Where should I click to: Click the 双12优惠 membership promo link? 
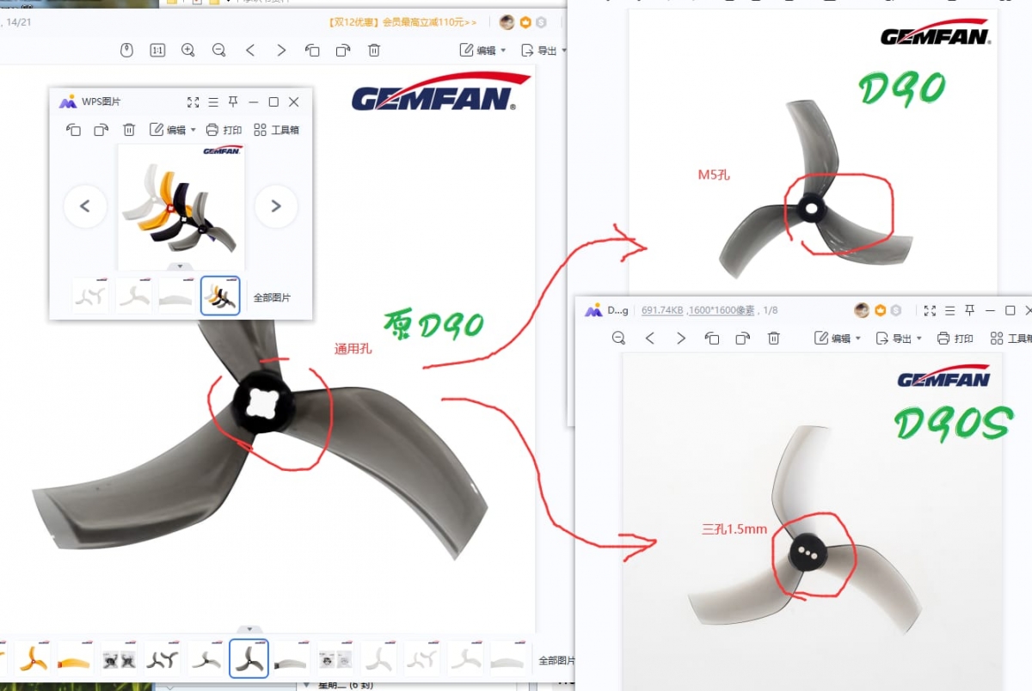402,22
